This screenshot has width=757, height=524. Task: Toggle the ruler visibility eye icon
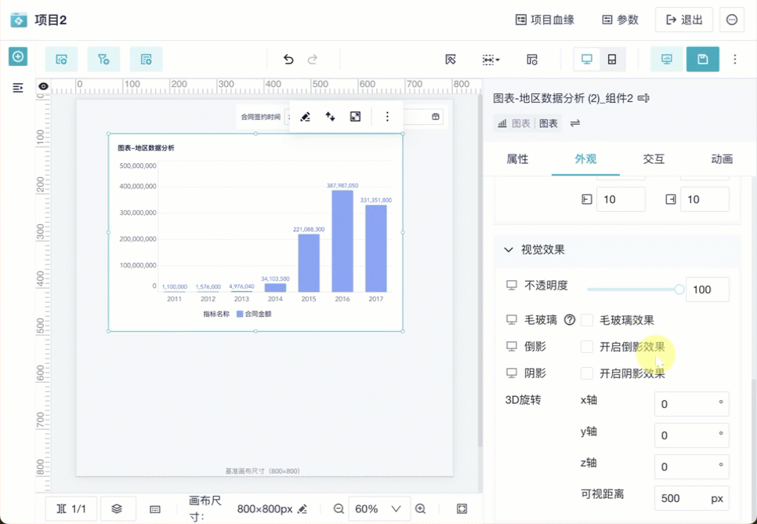point(43,86)
